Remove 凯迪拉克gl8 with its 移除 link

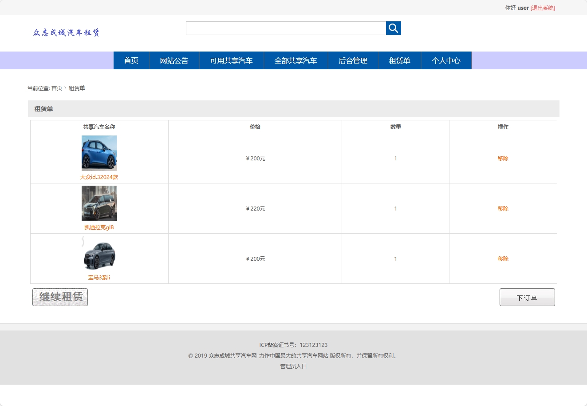[503, 208]
